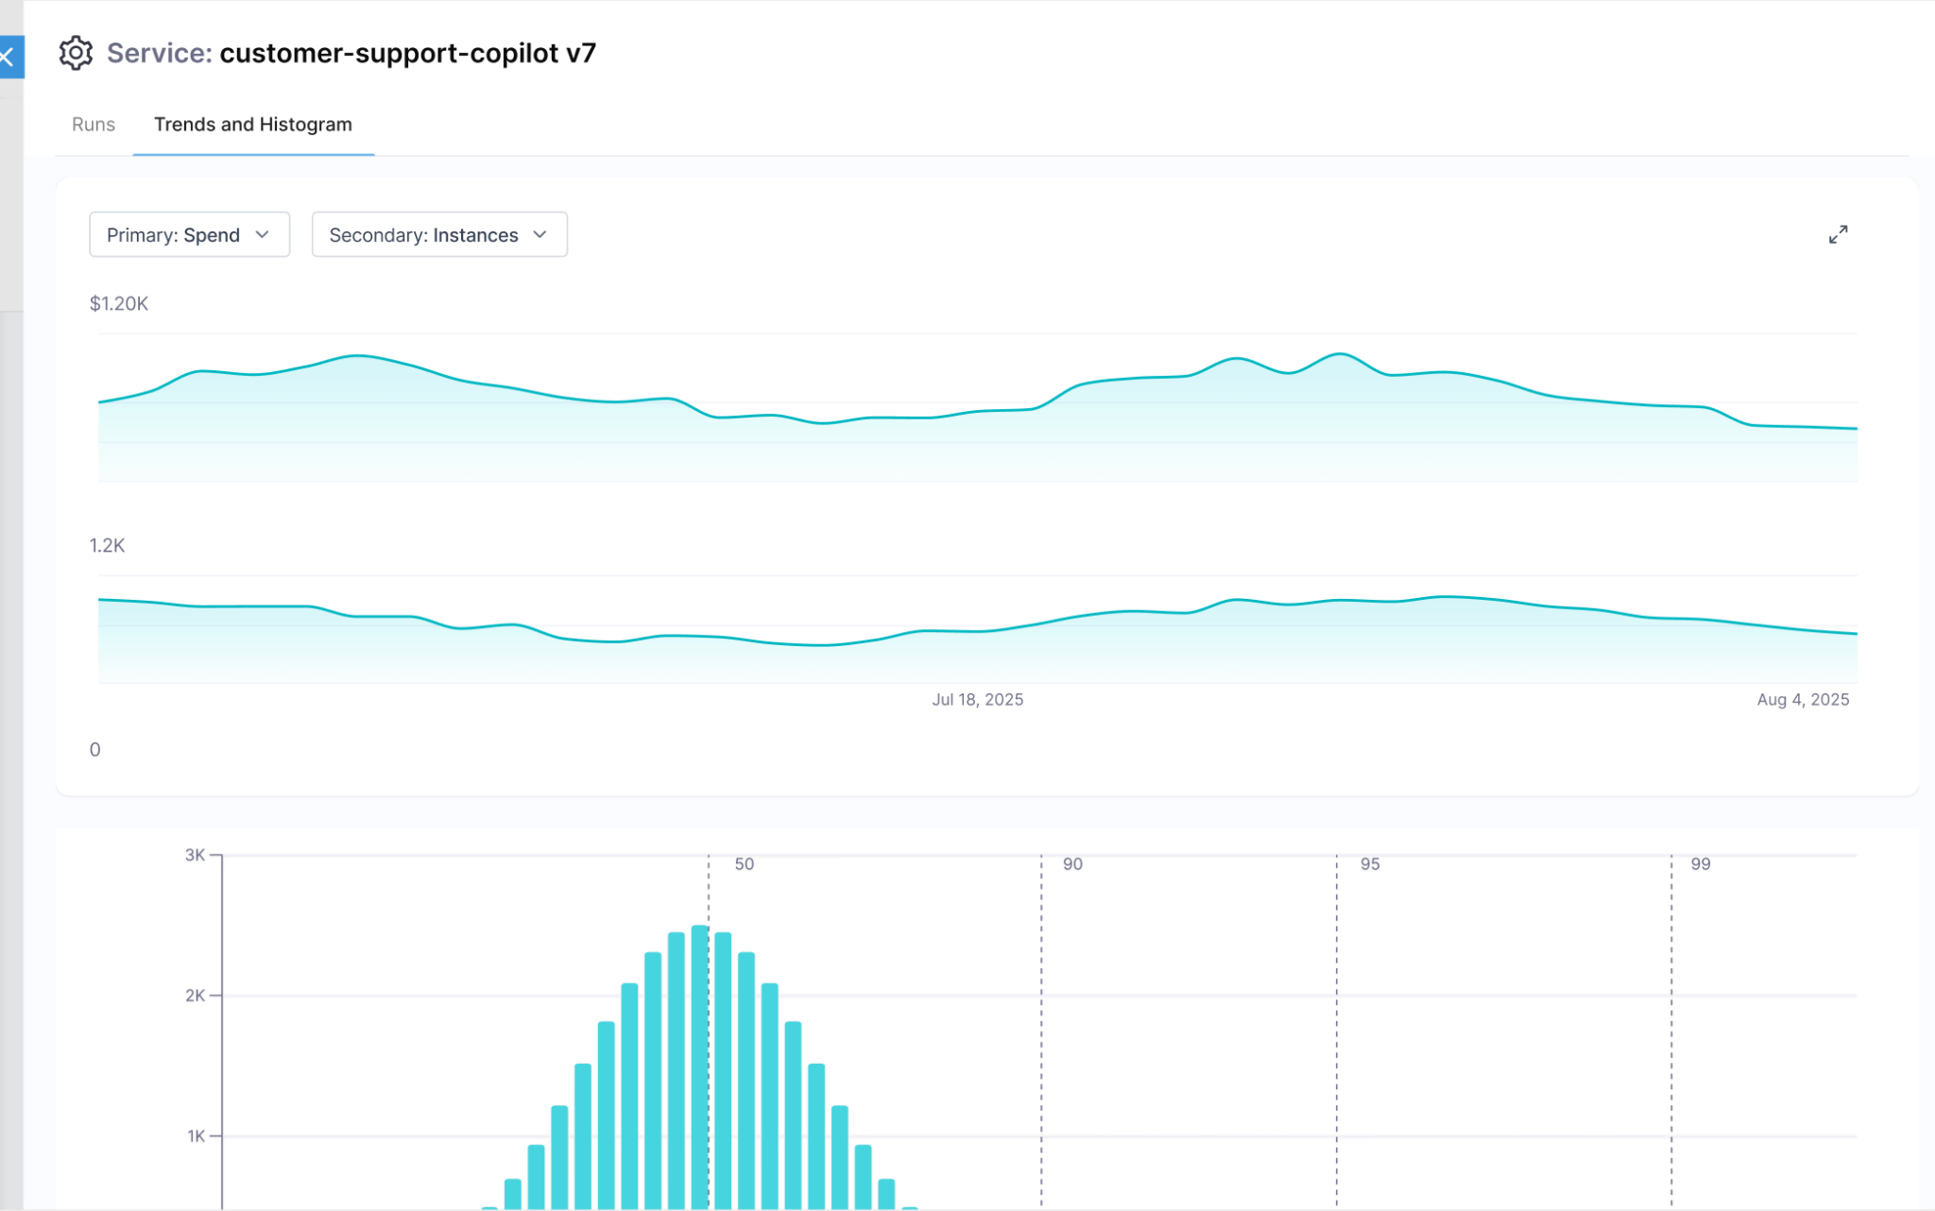Viewport: 1935px width, 1211px height.
Task: Switch to the Runs tab
Action: tap(94, 125)
